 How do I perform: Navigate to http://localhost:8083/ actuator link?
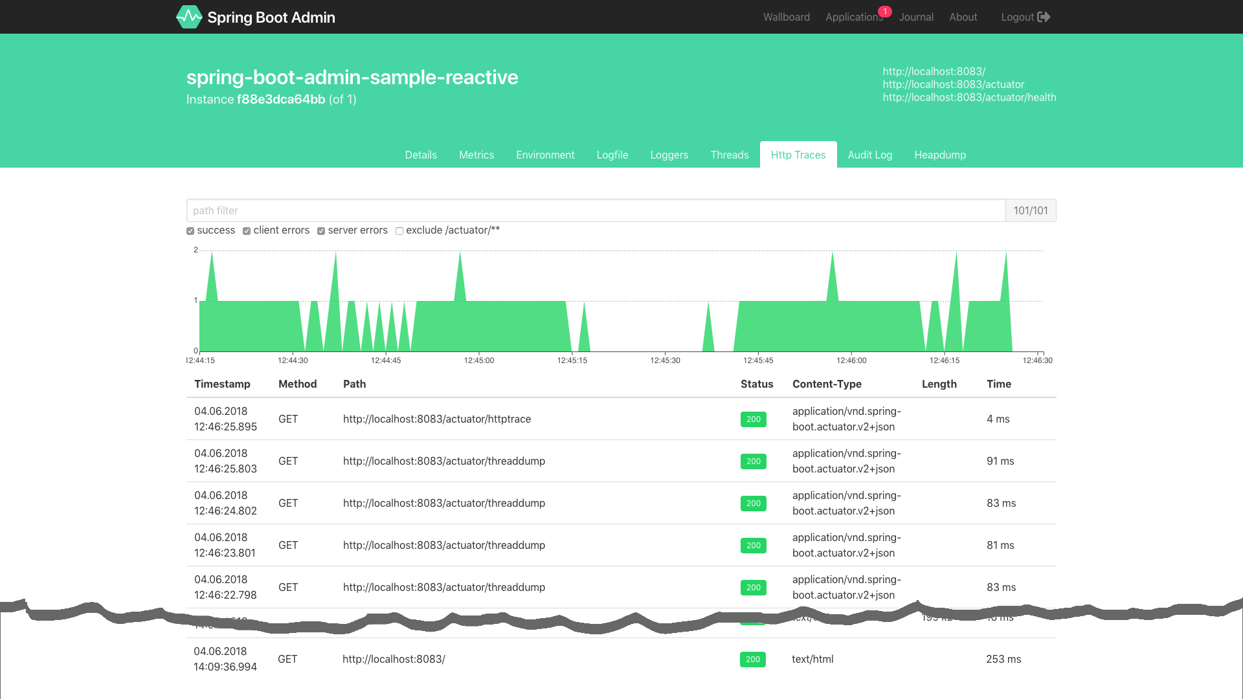(x=954, y=85)
